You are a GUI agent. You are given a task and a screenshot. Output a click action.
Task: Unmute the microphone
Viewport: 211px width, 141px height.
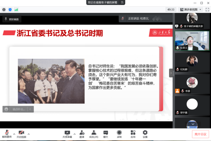pos(7,134)
